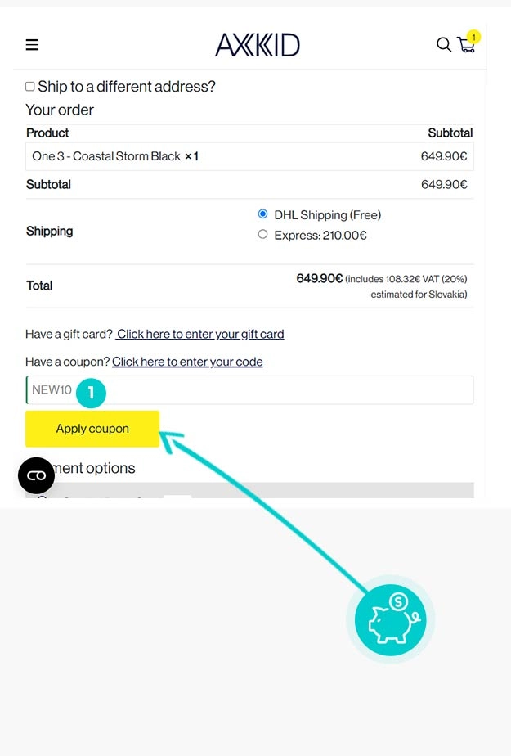Click the ×1 quantity indicator
Screen dimensions: 511x756
pyautogui.click(x=191, y=156)
